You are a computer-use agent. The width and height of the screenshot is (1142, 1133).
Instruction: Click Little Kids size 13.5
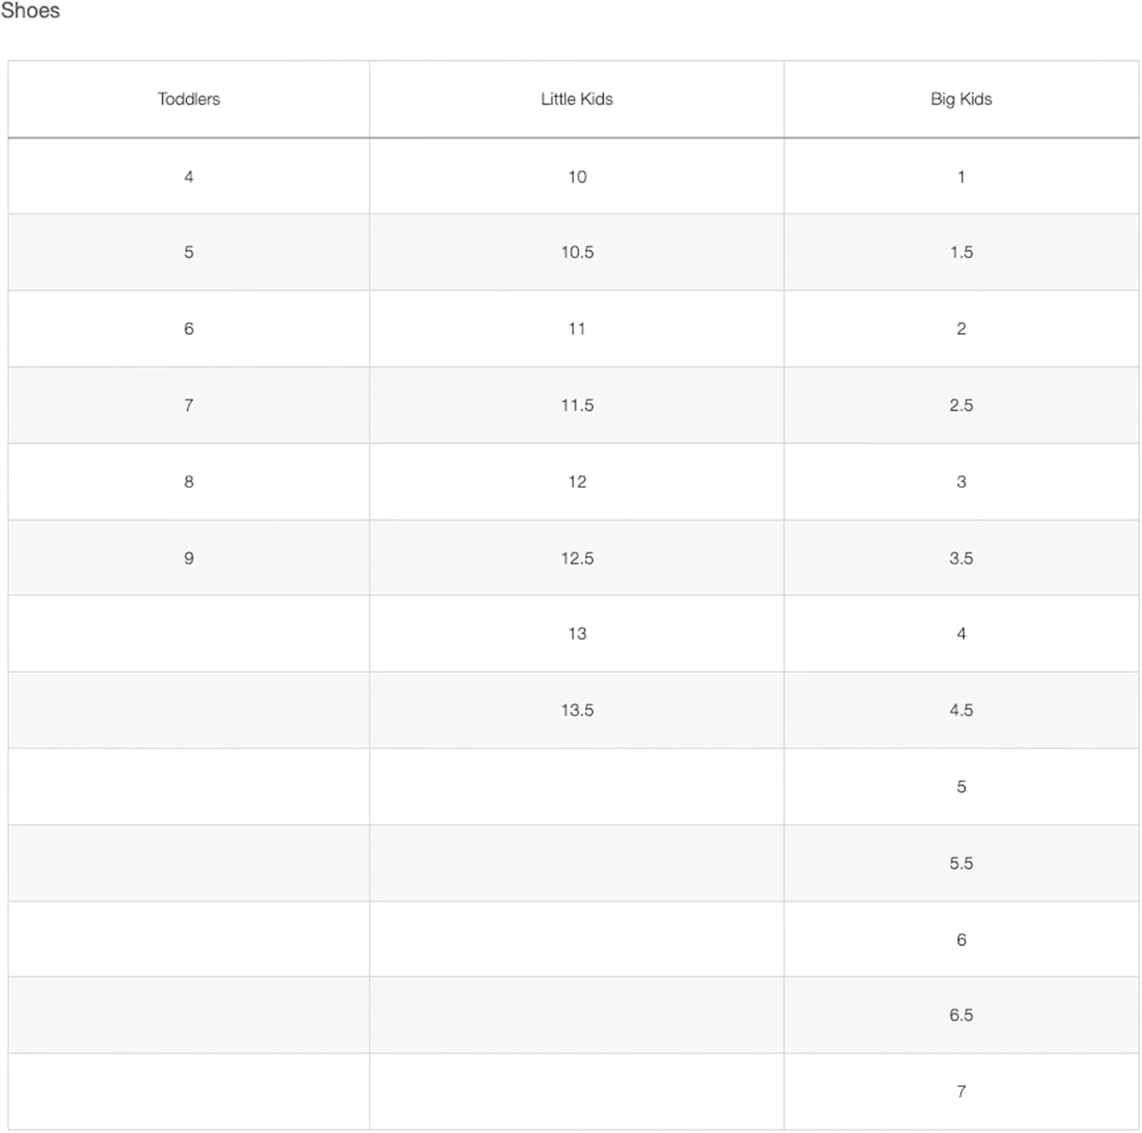(577, 710)
